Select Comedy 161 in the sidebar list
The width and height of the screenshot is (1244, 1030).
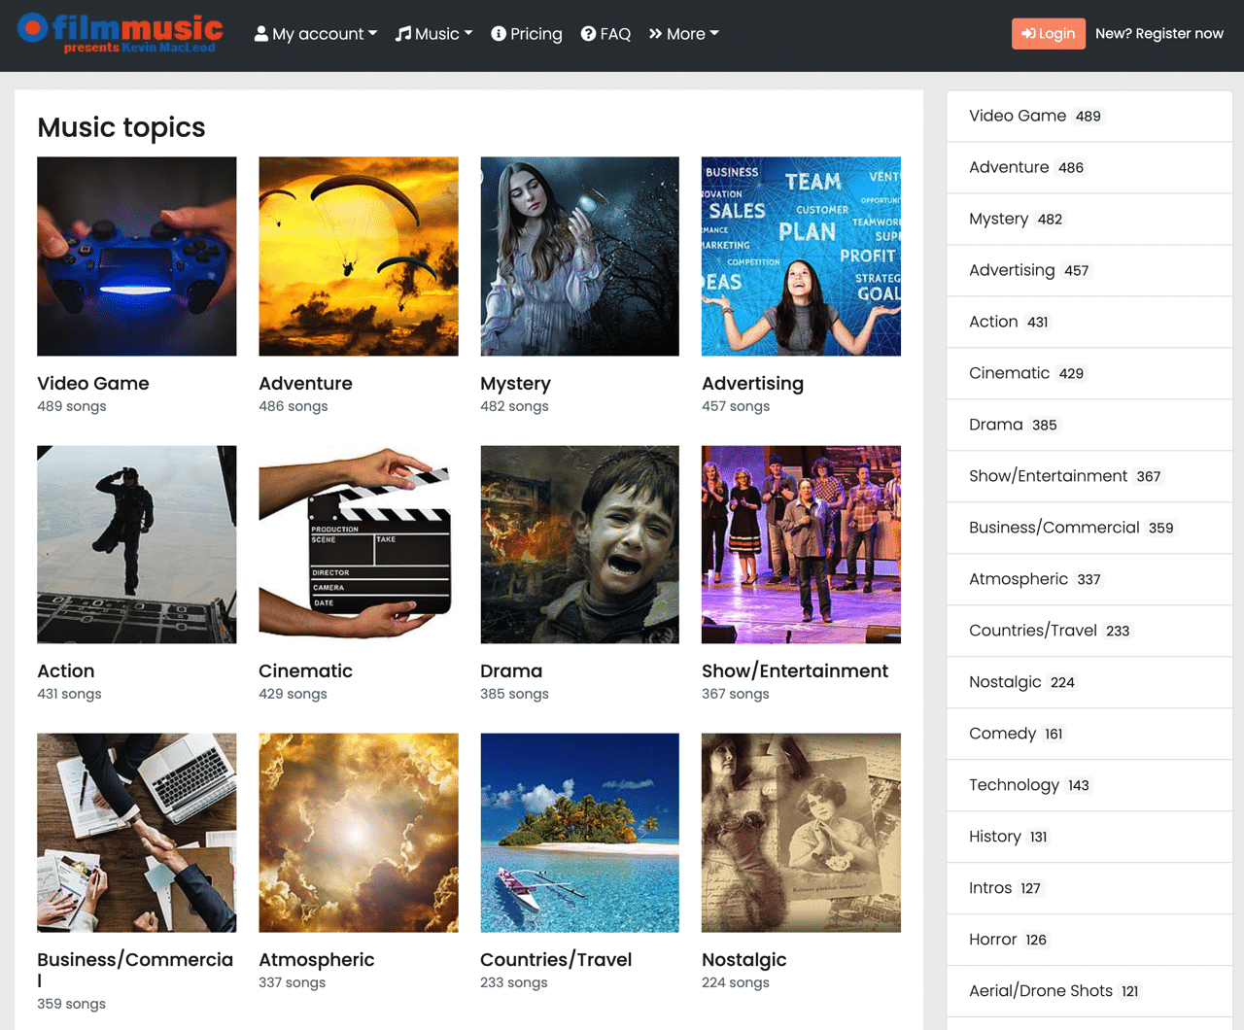[x=1089, y=734]
